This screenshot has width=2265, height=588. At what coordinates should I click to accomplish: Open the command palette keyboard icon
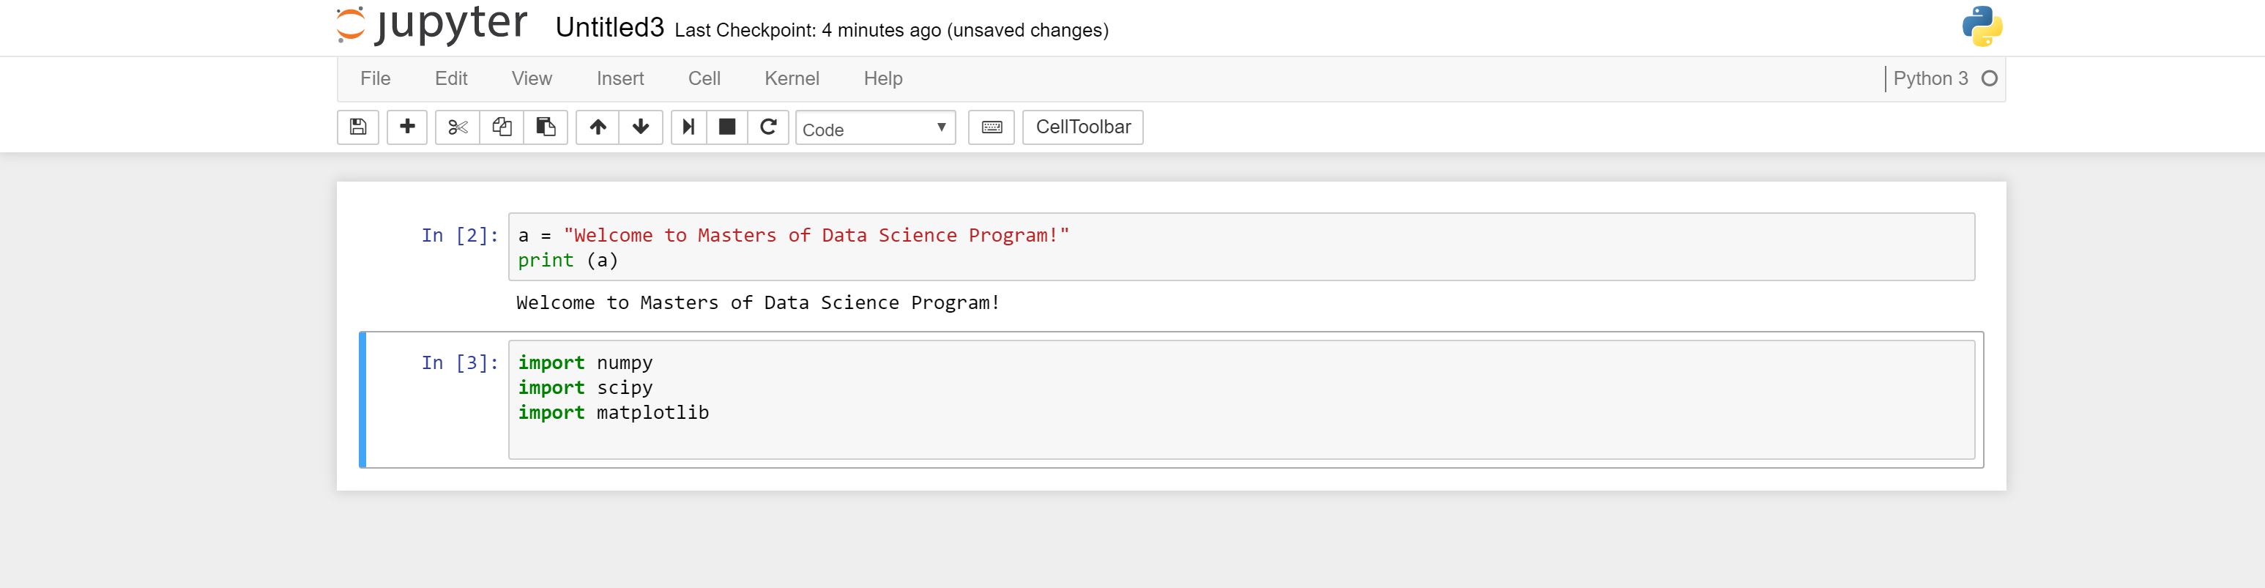(x=992, y=127)
